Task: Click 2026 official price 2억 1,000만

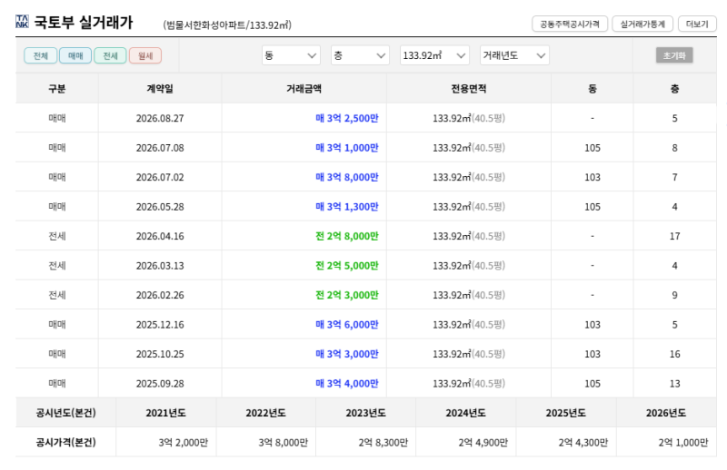Action: point(683,442)
